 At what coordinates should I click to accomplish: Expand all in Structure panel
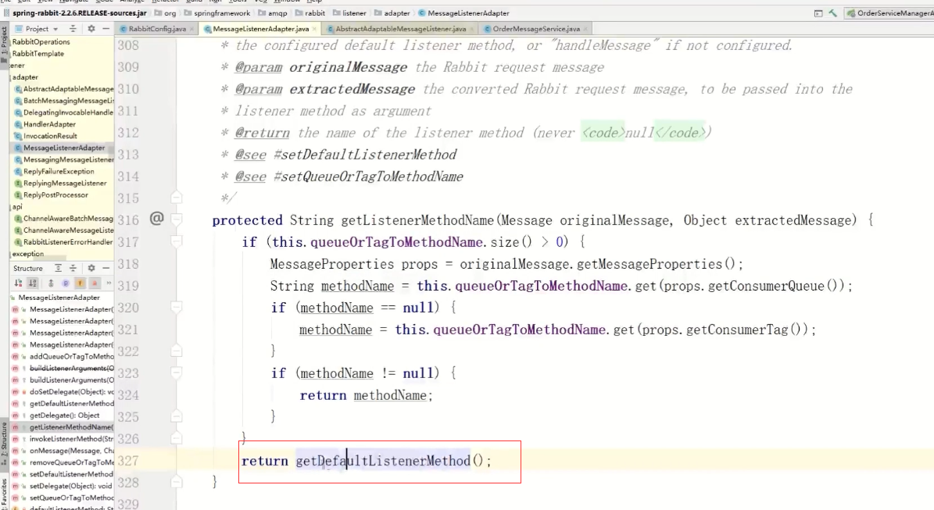pos(58,269)
